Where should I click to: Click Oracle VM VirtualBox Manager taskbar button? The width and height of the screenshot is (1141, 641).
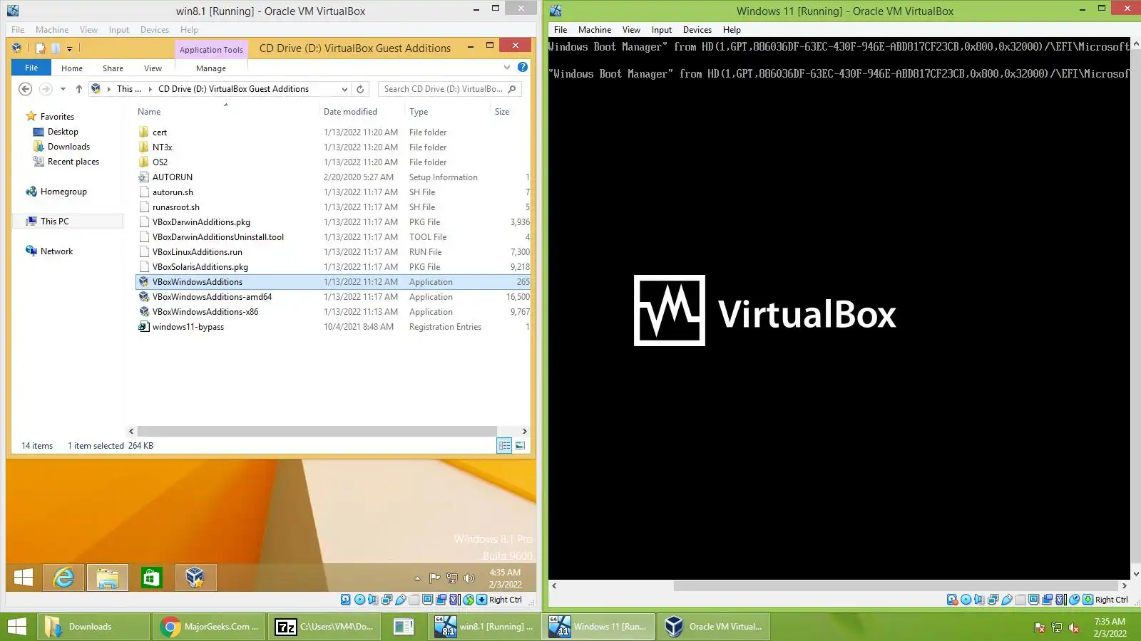[713, 627]
